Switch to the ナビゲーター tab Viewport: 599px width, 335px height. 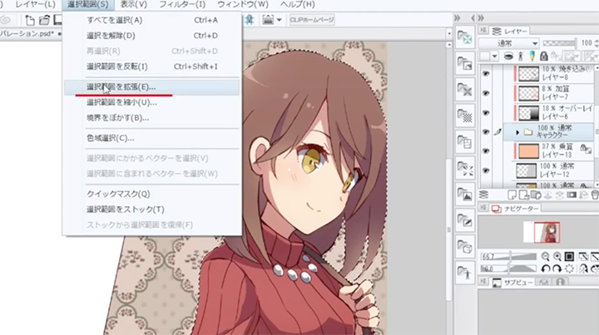[x=515, y=209]
